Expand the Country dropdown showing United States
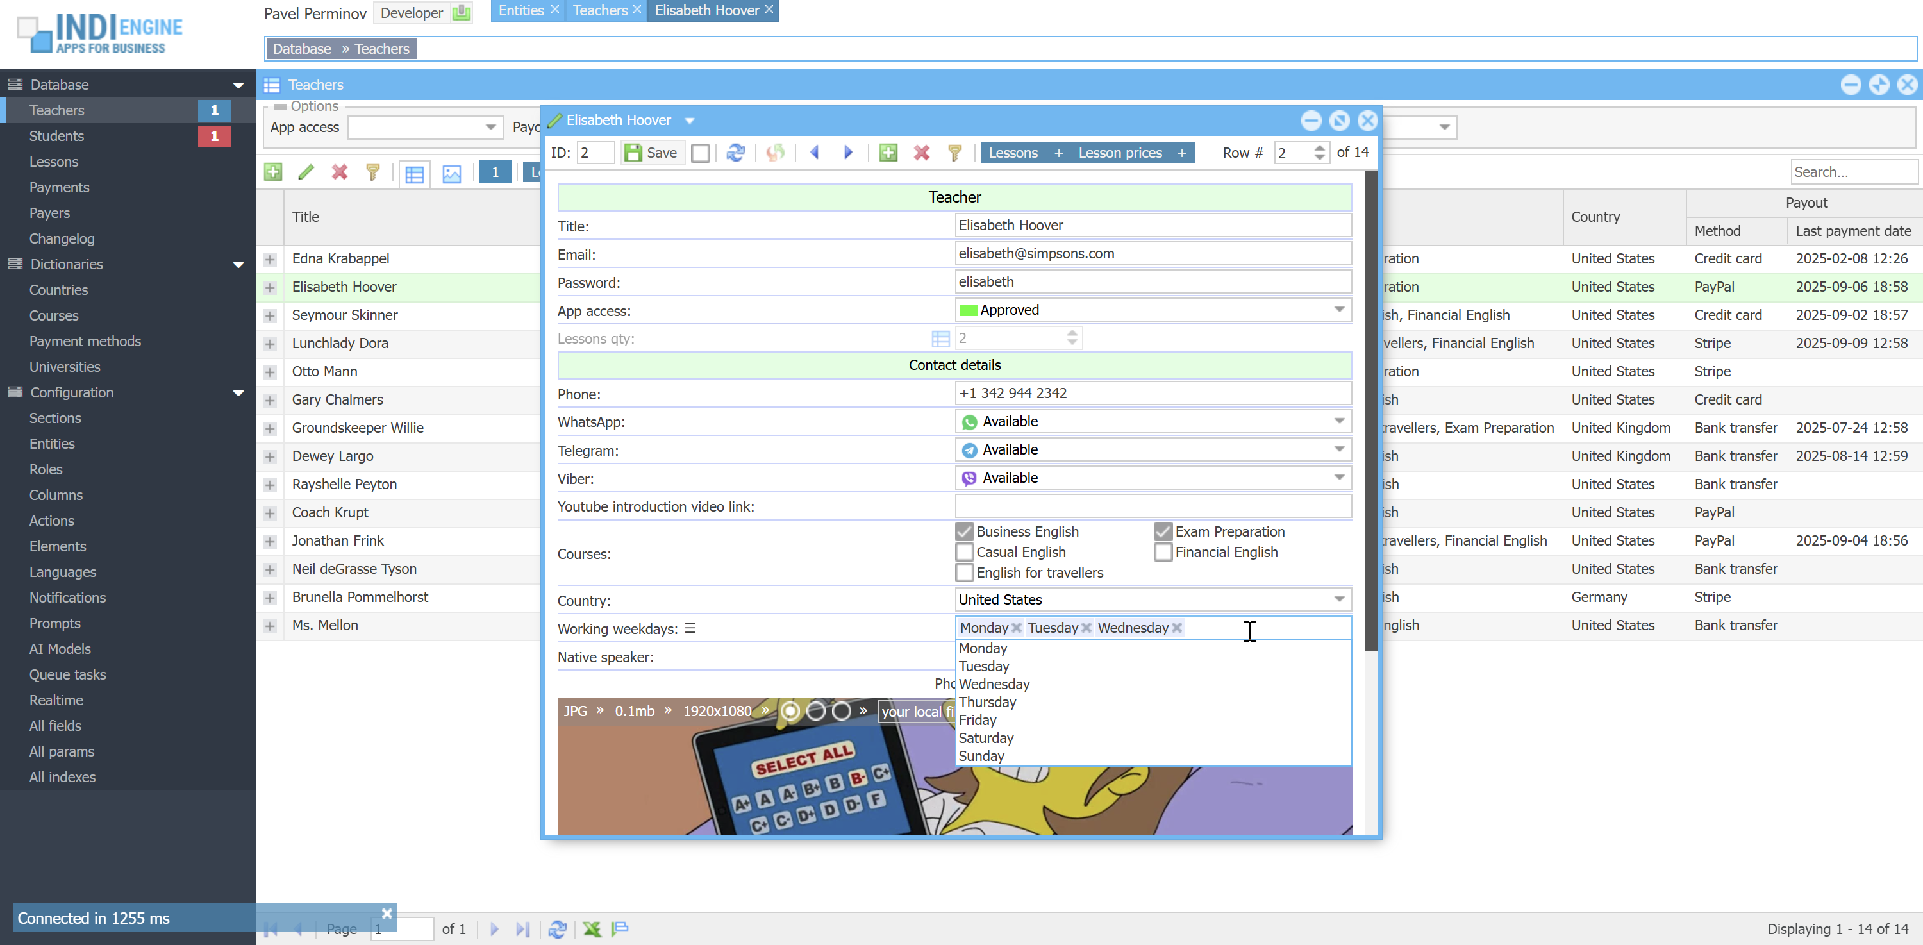The height and width of the screenshot is (945, 1923). pyautogui.click(x=1339, y=599)
